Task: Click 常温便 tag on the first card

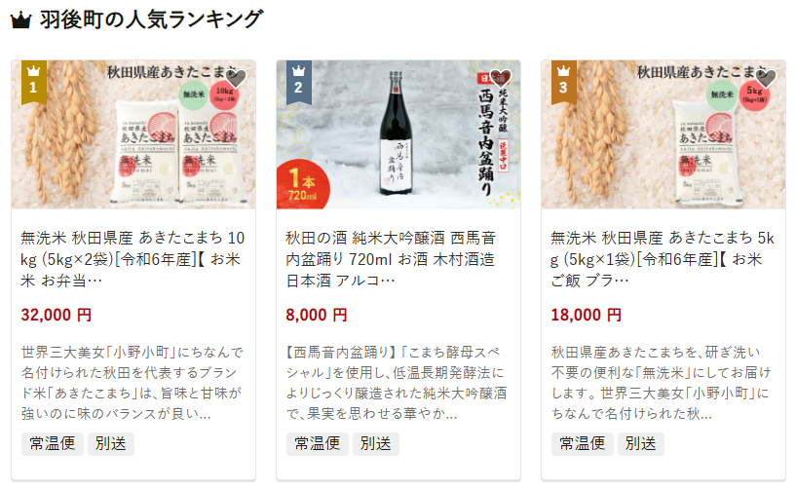Action: pos(53,444)
